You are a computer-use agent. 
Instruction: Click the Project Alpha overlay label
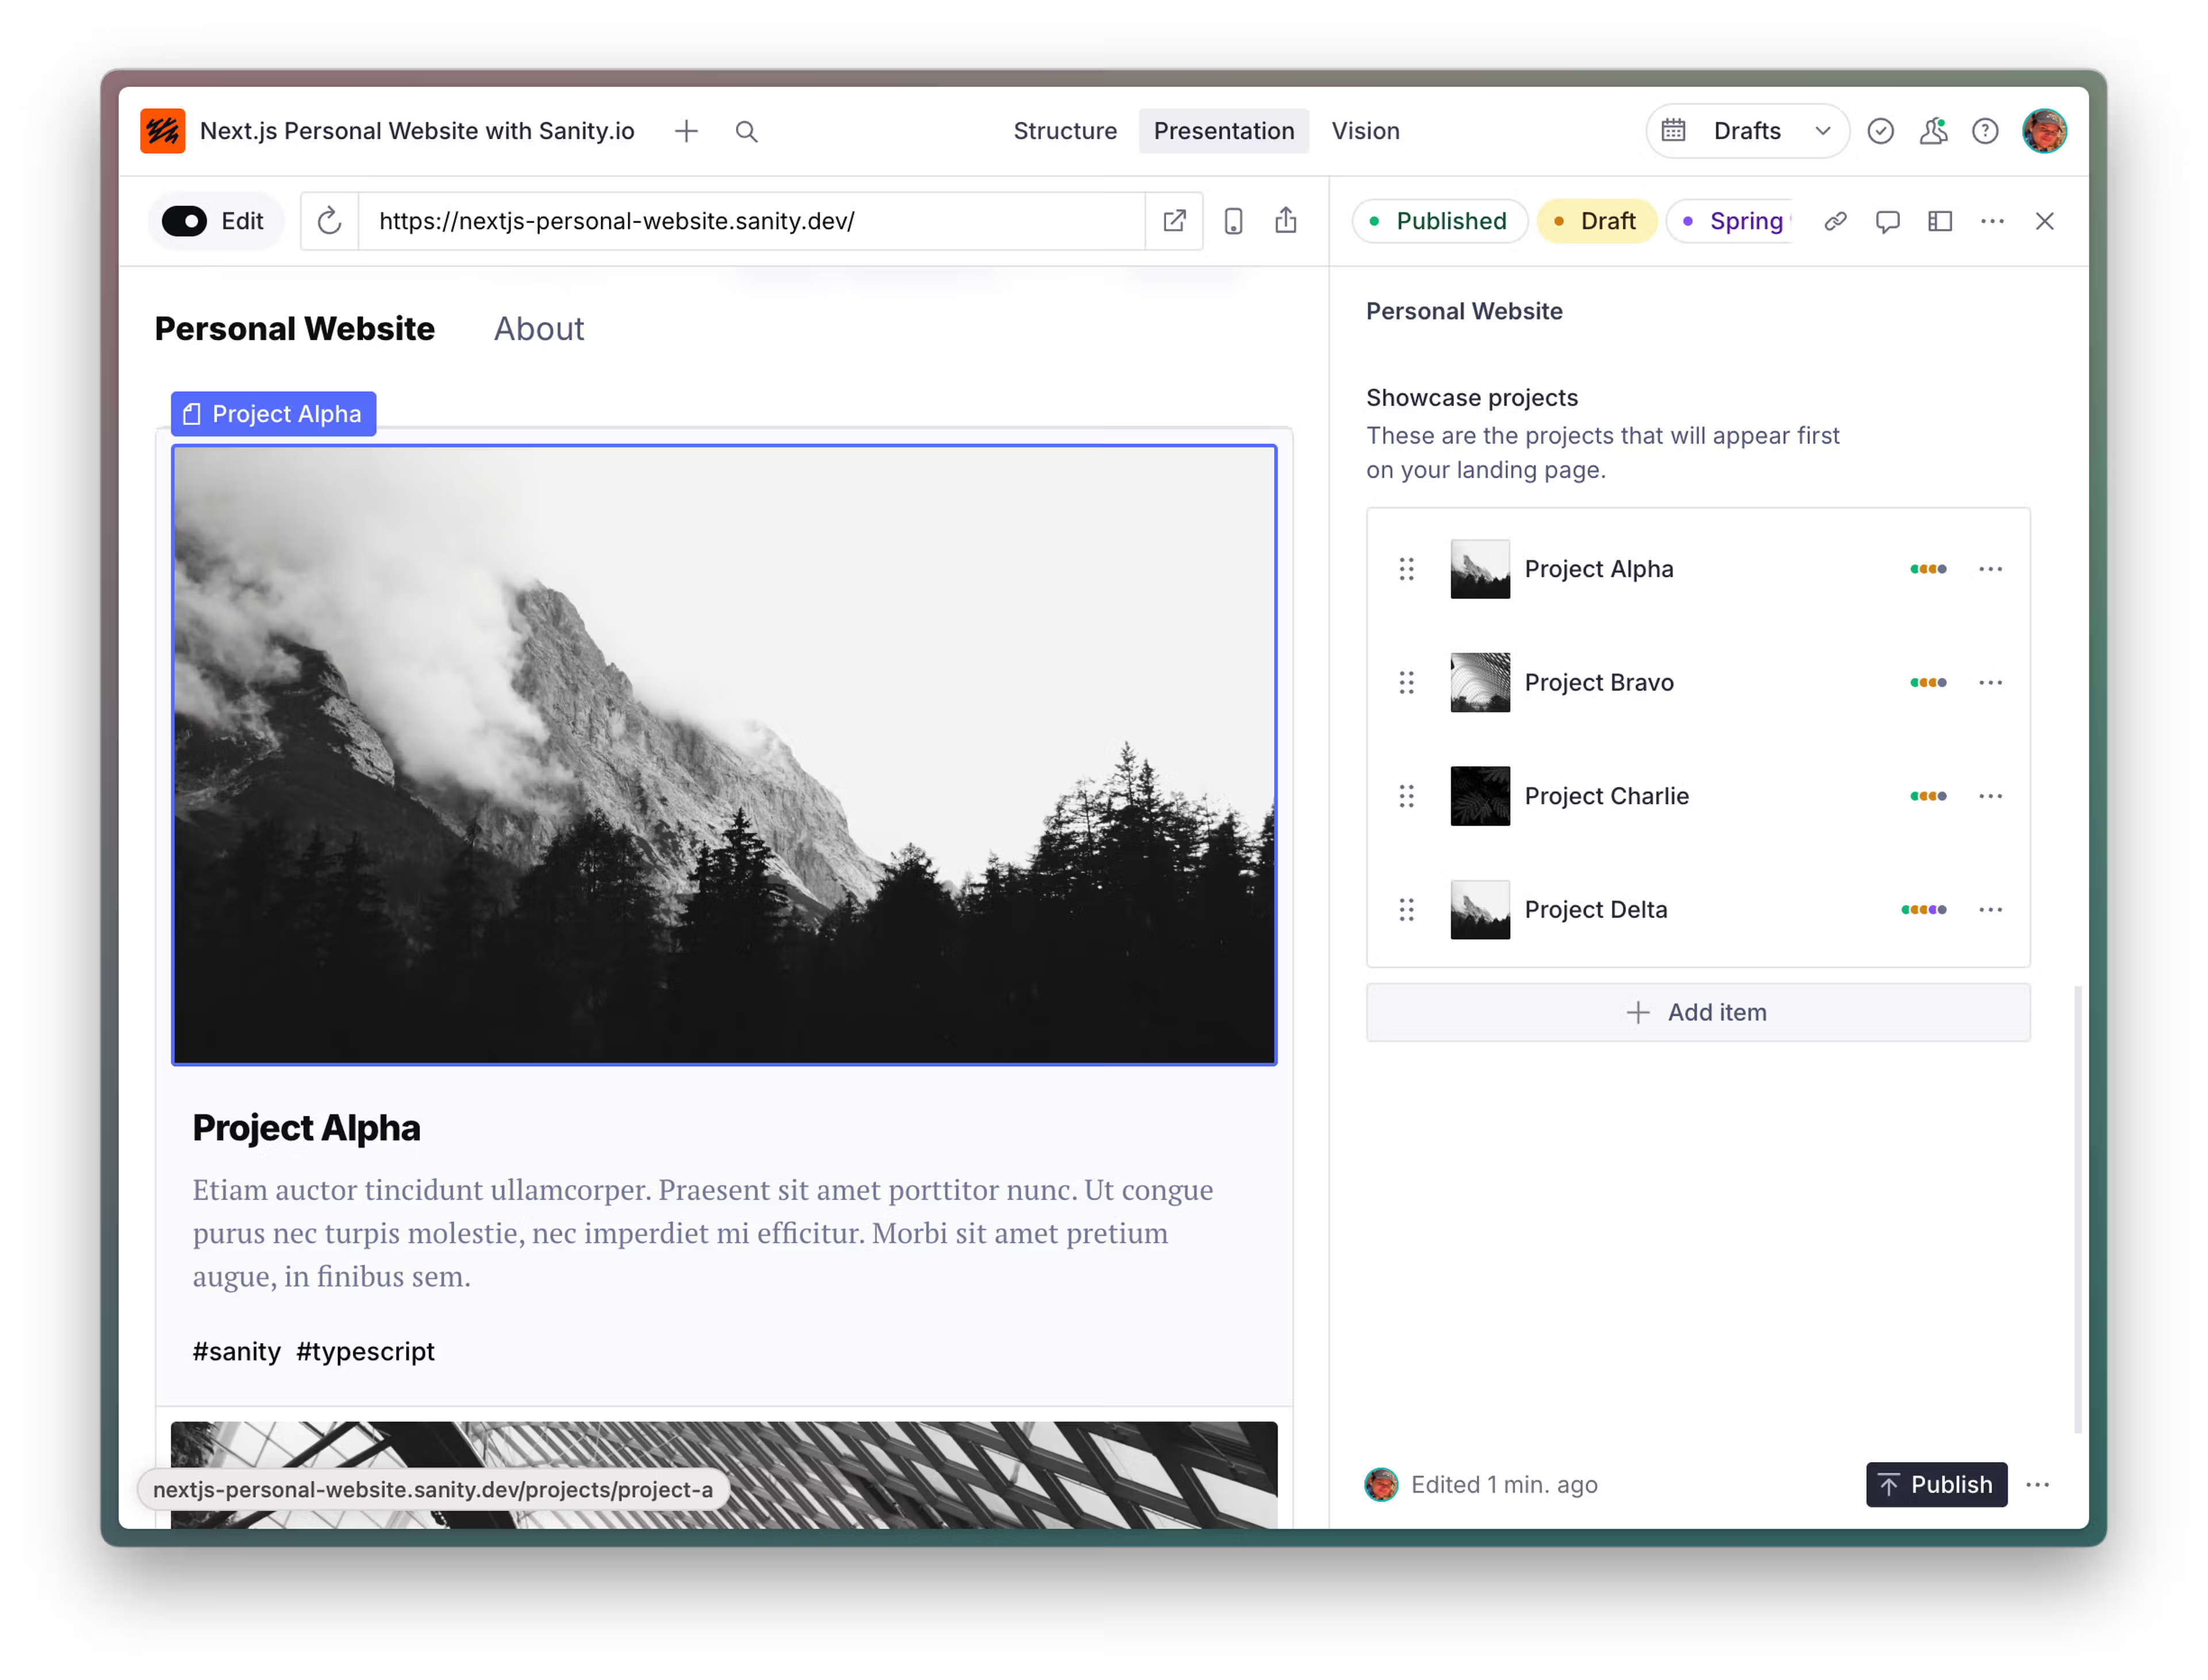(273, 414)
